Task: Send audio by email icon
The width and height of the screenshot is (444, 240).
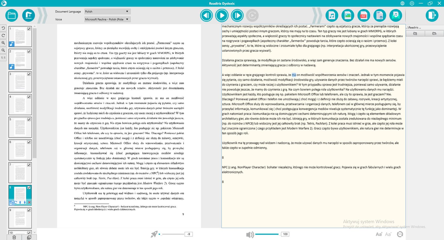Action: click(x=396, y=16)
